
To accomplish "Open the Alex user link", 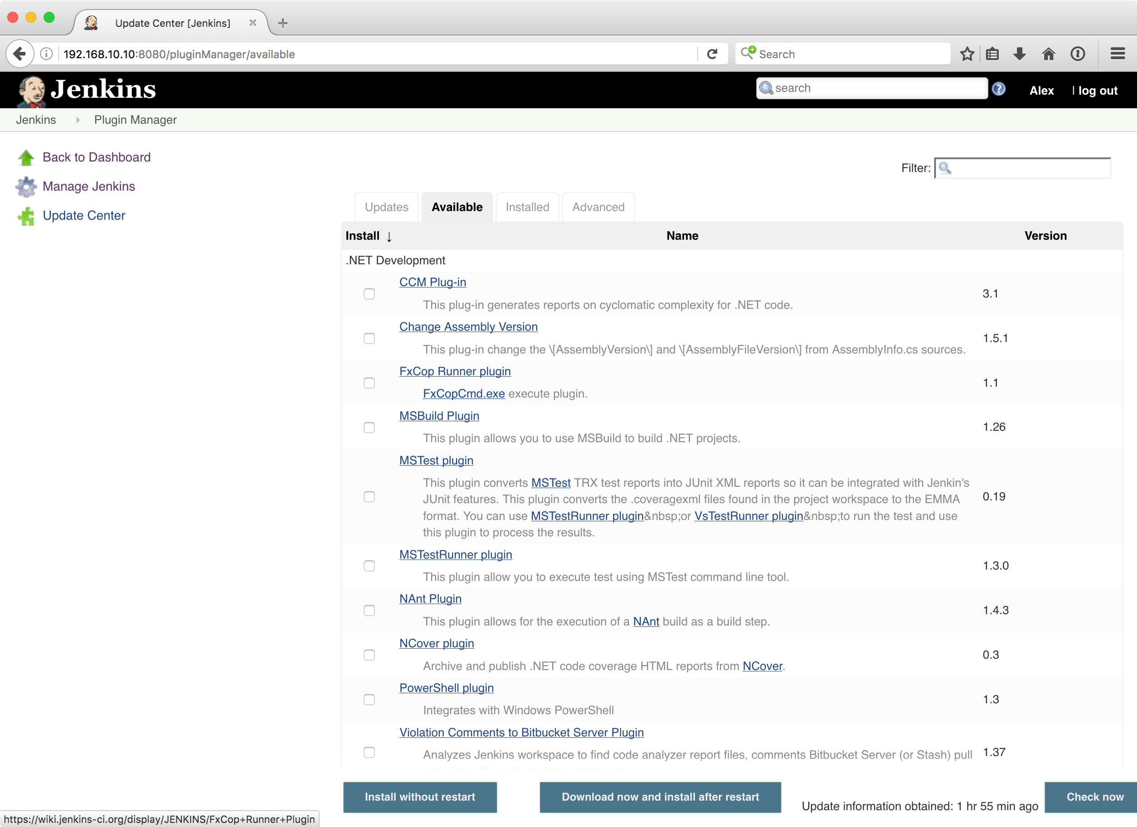I will [x=1041, y=91].
